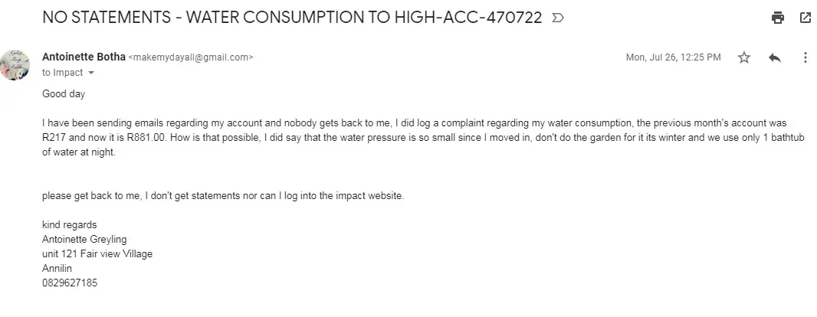This screenshot has height=317, width=817.
Task: Click the "kind regards" closing line
Action: tap(69, 225)
